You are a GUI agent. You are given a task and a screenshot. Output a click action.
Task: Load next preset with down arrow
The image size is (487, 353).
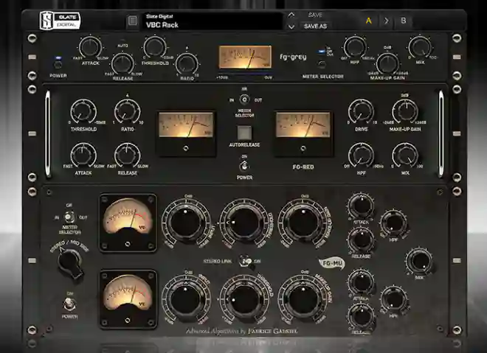point(291,27)
